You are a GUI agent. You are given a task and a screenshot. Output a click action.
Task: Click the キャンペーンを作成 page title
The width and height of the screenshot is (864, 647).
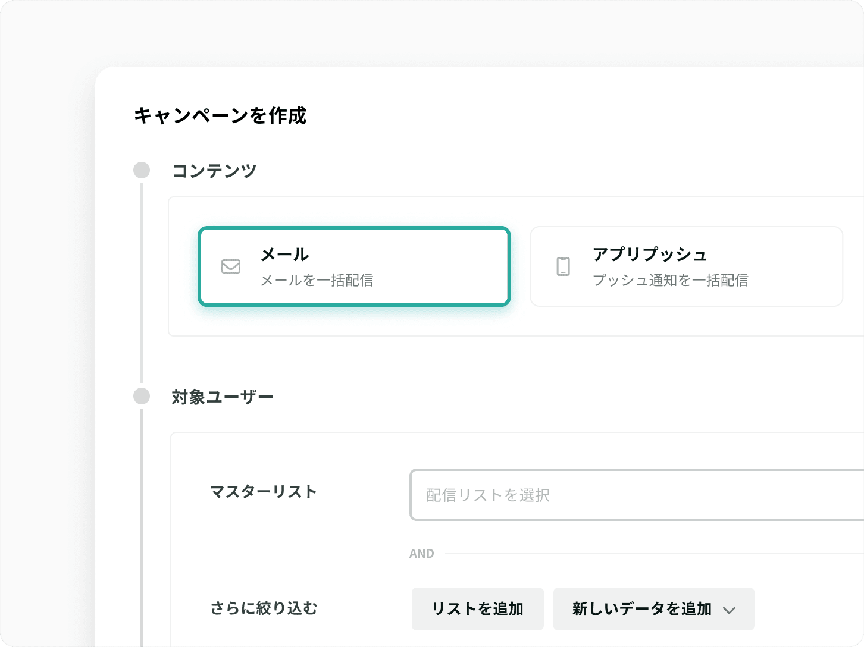coord(220,115)
